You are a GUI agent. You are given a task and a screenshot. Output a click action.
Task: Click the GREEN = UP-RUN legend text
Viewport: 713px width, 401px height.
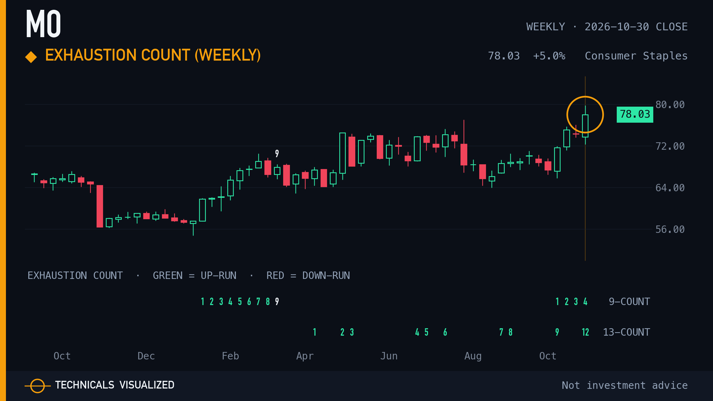[x=195, y=276]
